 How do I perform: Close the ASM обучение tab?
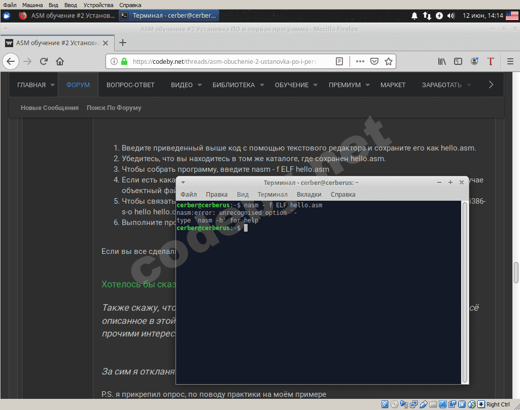[x=106, y=43]
